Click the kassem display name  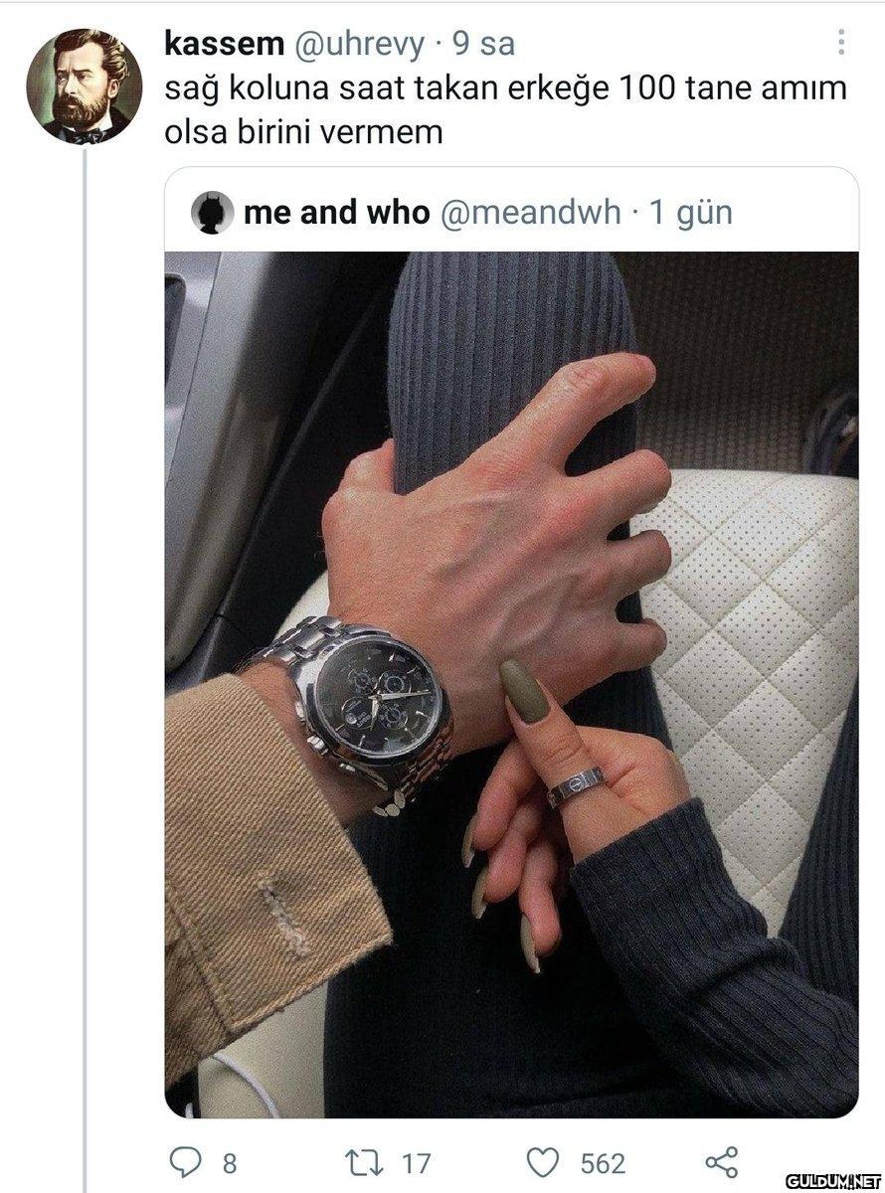[222, 43]
